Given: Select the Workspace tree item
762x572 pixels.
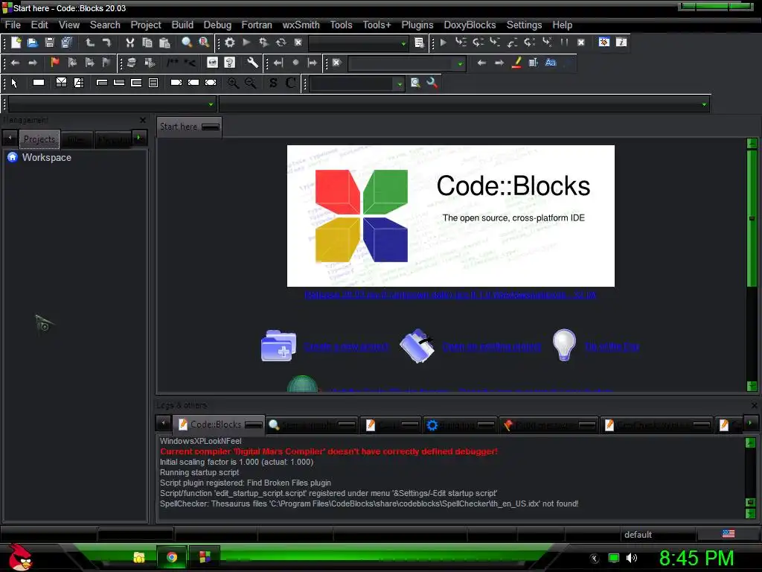Looking at the screenshot, I should (x=47, y=158).
